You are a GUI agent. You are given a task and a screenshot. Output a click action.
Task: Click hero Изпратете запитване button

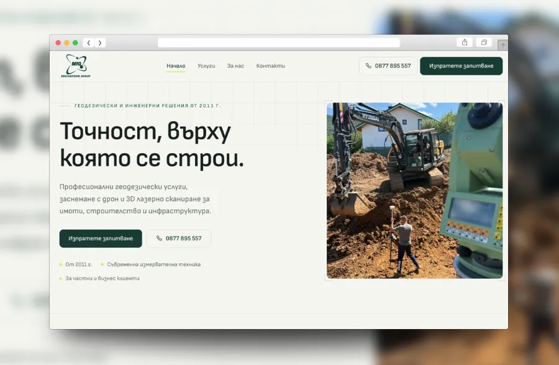[x=101, y=239]
